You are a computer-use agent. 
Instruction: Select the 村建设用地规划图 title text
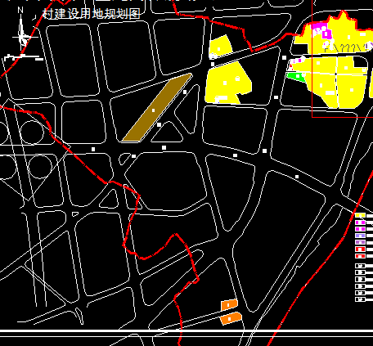coord(92,14)
